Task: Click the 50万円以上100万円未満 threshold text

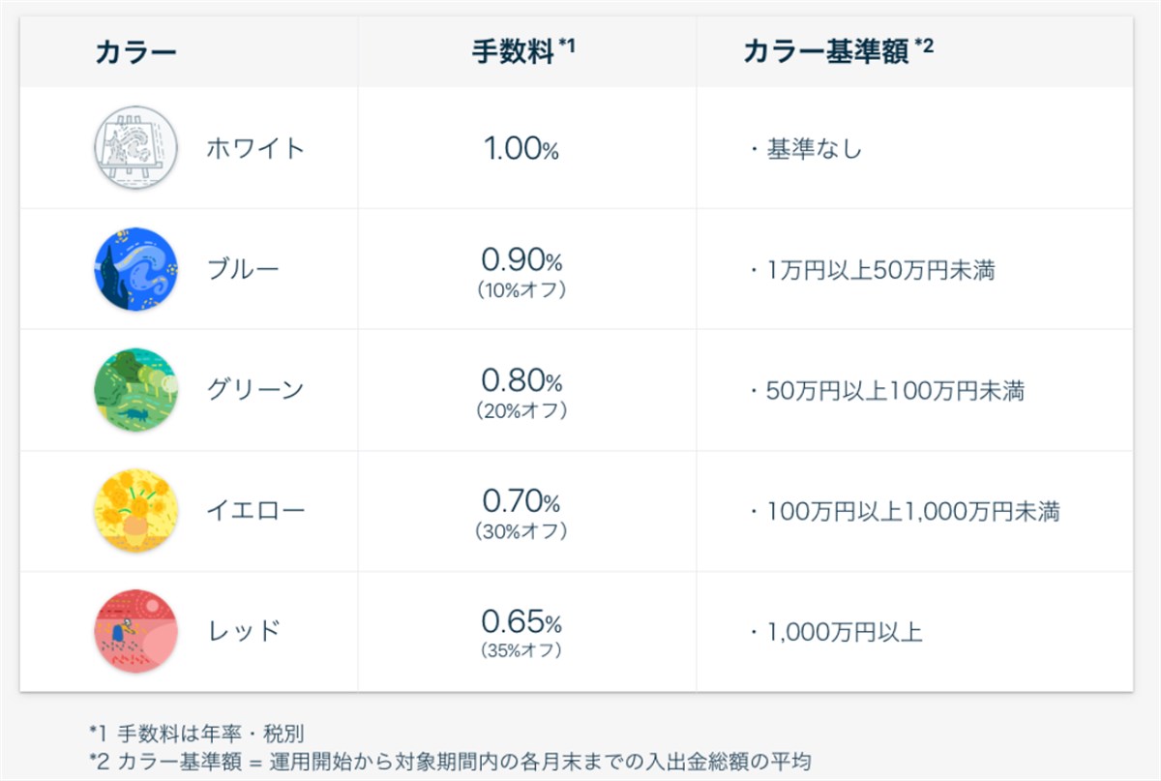Action: pyautogui.click(x=895, y=391)
